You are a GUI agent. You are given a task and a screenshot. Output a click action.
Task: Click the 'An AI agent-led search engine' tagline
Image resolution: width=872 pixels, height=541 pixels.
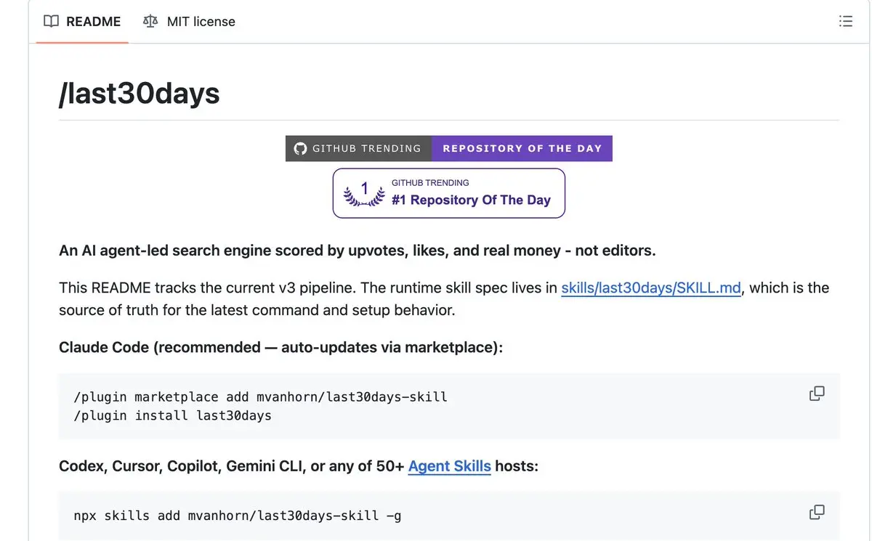coord(358,251)
